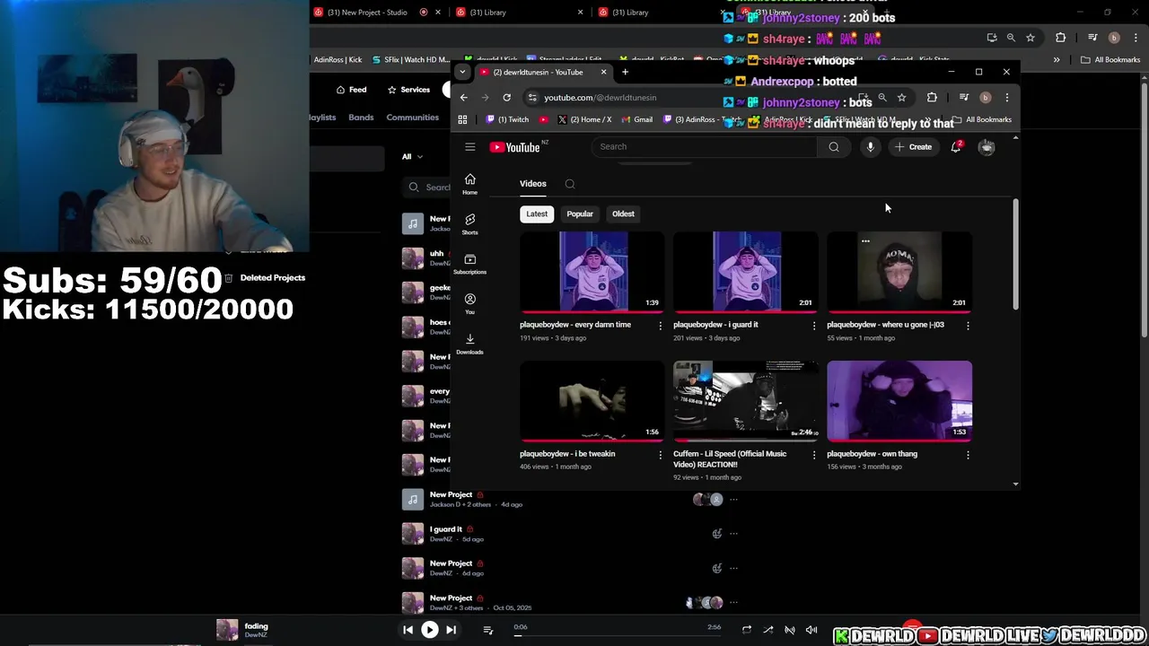Play the track in the bottom player
1149x646 pixels.
pyautogui.click(x=429, y=630)
